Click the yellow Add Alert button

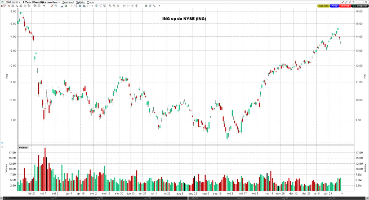tap(324, 6)
